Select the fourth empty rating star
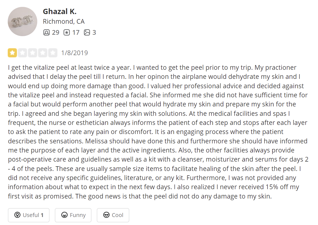 click(x=43, y=53)
